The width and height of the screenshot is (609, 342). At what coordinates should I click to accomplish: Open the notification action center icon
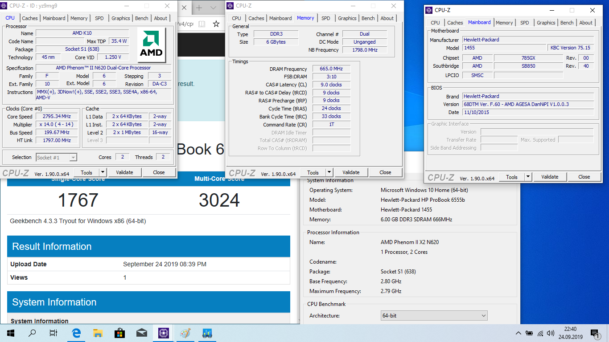(595, 333)
